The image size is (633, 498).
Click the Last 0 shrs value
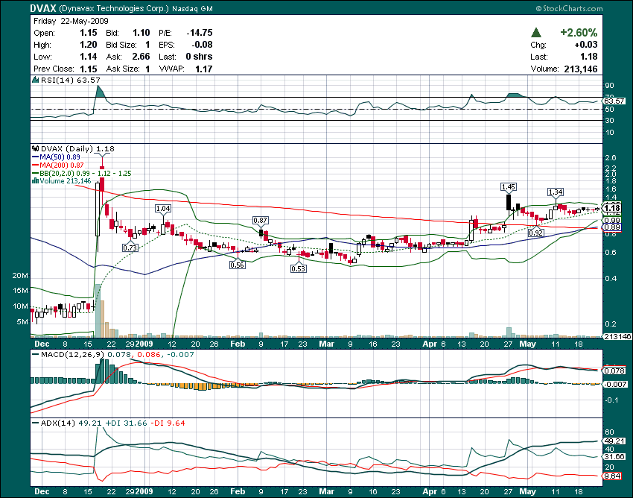click(199, 57)
